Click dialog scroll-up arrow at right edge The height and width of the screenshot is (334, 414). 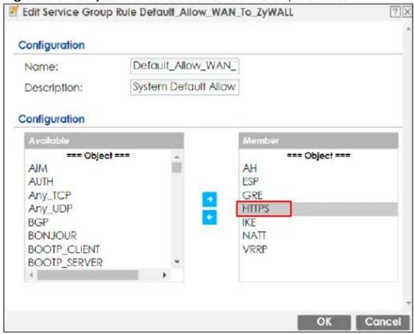coord(409,29)
